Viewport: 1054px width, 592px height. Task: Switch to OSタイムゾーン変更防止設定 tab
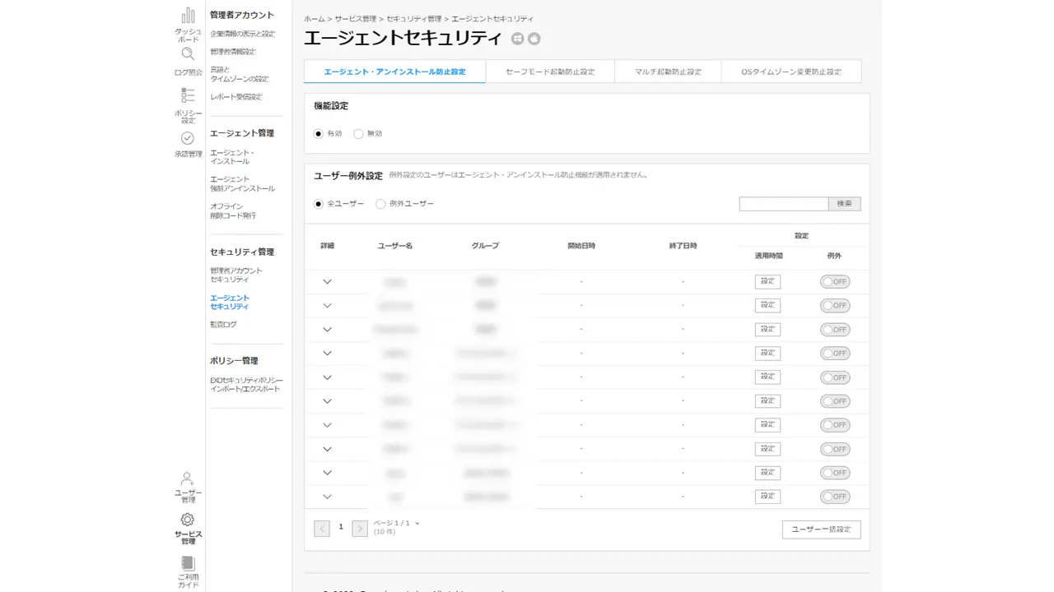click(791, 72)
